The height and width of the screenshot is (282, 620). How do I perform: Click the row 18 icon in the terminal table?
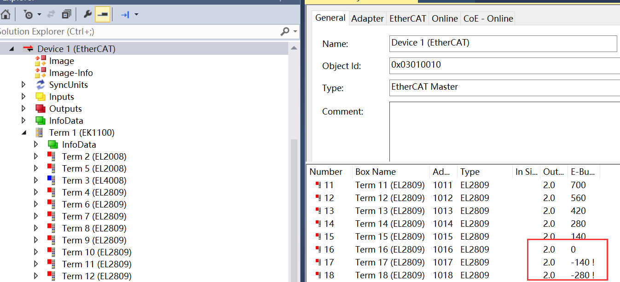tap(318, 275)
